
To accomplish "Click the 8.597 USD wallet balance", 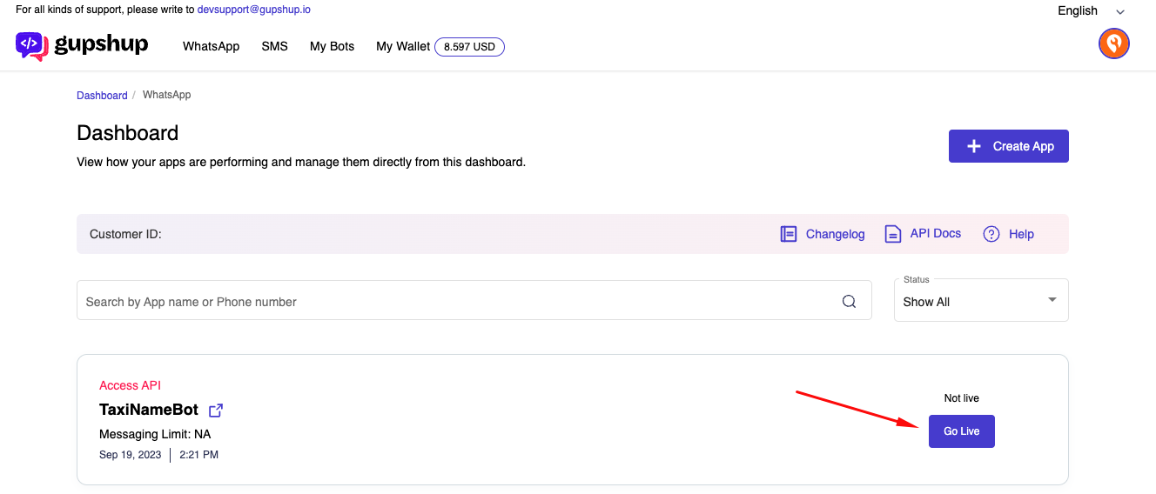I will [x=469, y=47].
